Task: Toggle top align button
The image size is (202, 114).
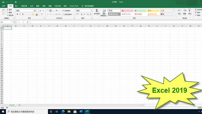Action: (48, 11)
